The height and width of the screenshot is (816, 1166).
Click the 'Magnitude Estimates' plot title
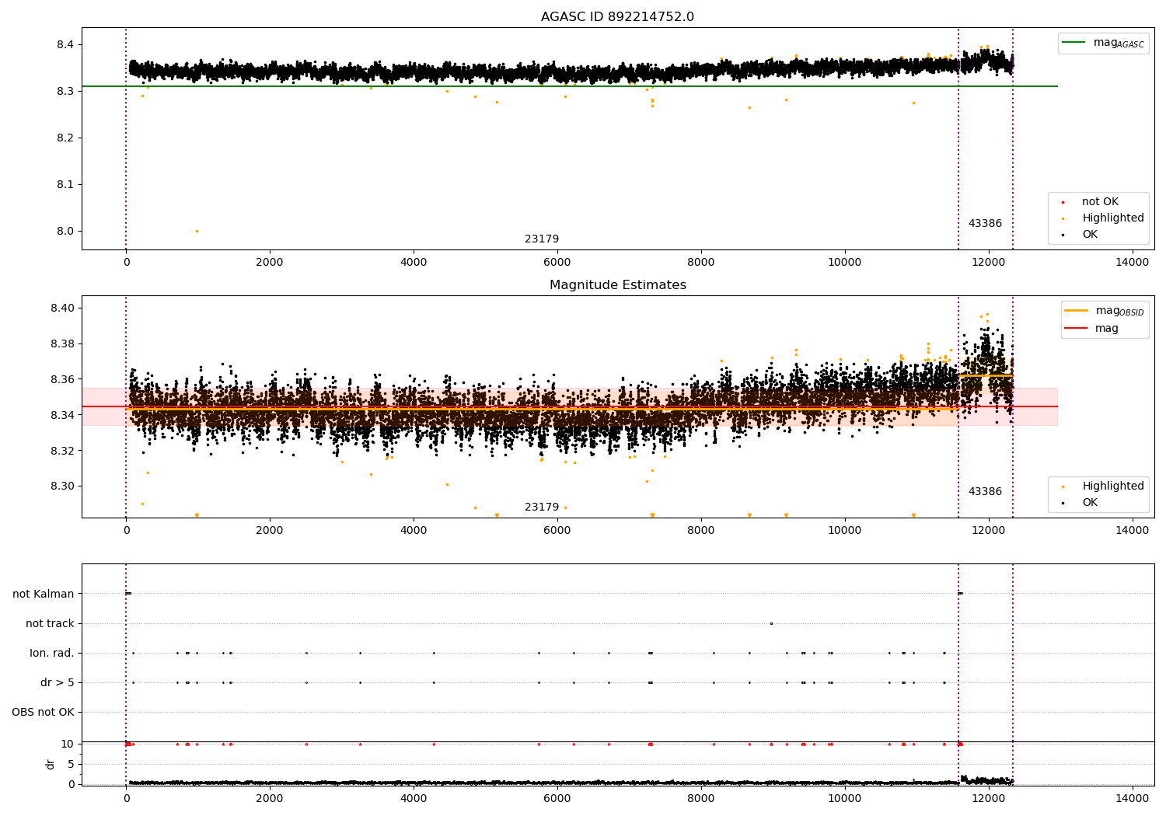point(617,285)
